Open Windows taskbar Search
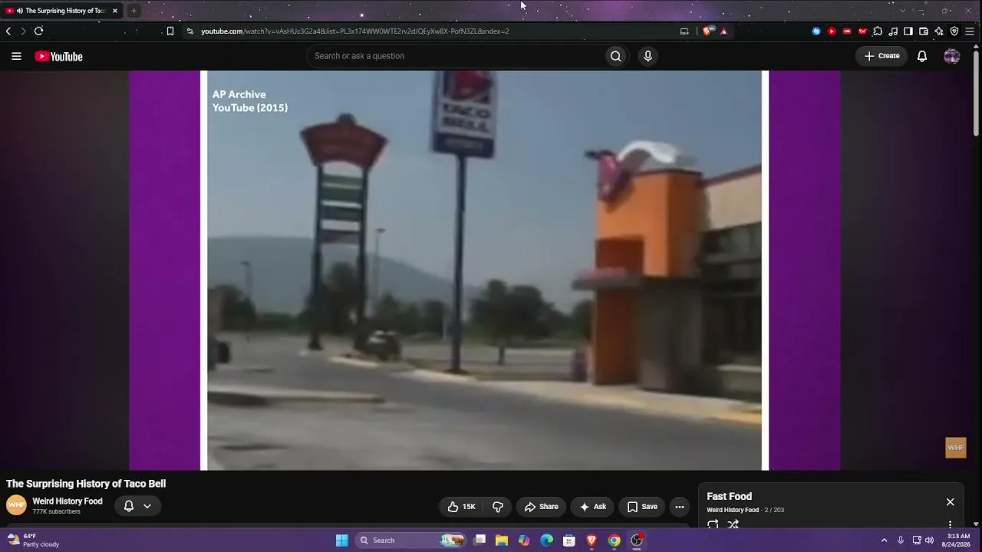Screen dimensions: 982x552 tap(412, 540)
